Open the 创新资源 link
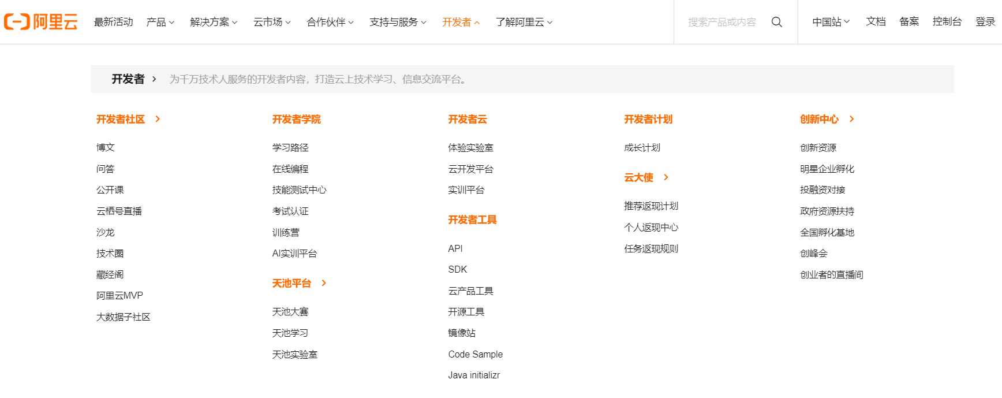Screen dimensions: 1002x398 (818, 147)
